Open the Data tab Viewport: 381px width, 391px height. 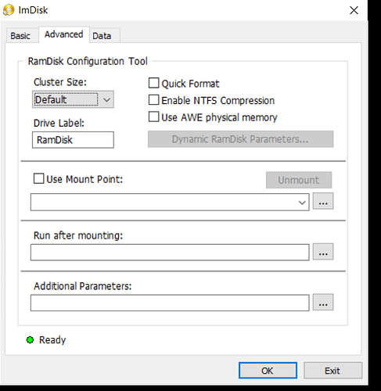tap(102, 36)
